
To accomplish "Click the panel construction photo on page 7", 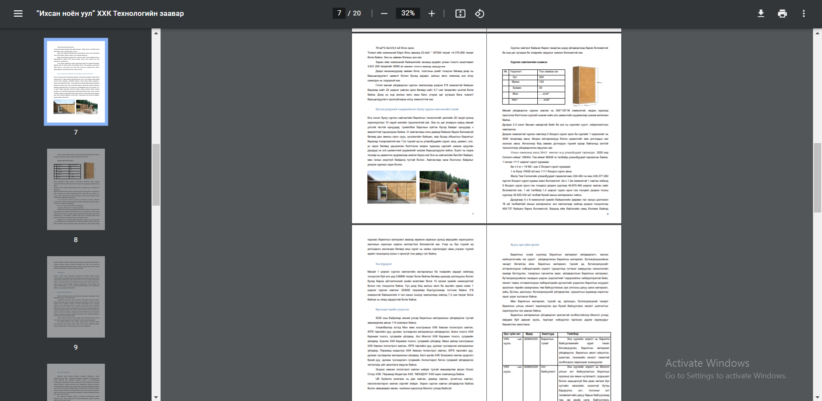I will [444, 187].
